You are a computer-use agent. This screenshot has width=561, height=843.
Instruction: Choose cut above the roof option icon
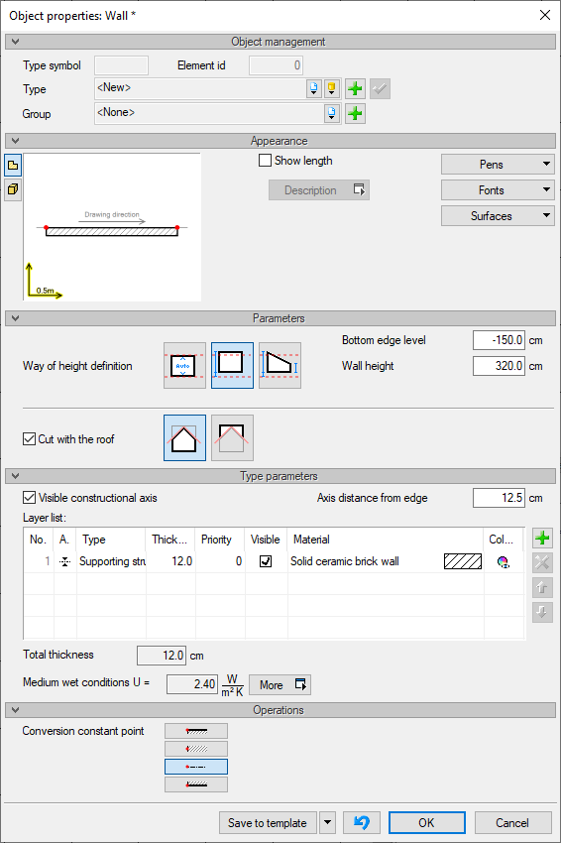(232, 437)
